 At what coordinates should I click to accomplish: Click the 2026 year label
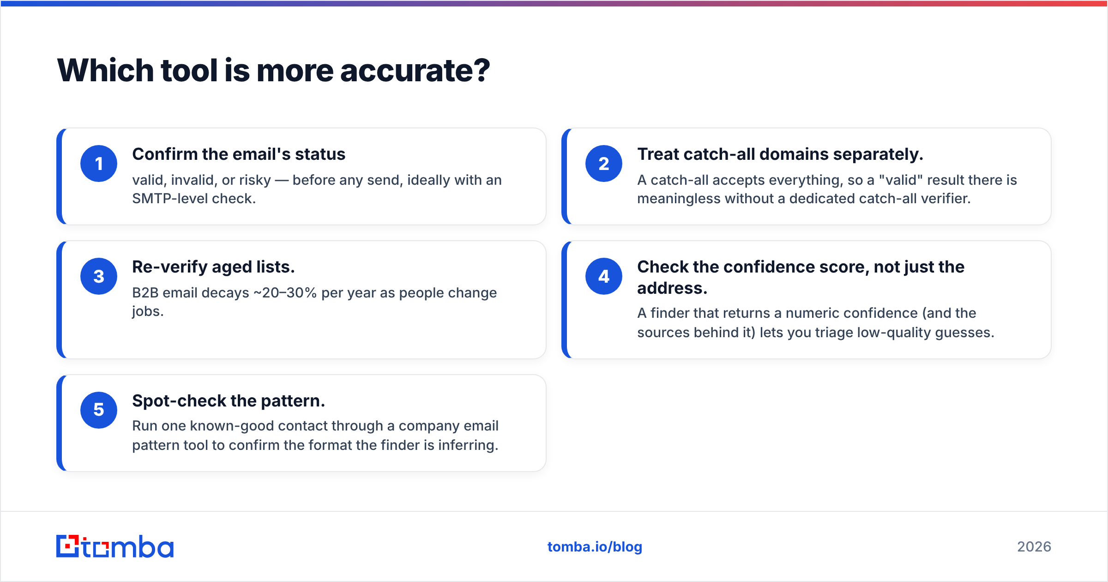point(1034,547)
